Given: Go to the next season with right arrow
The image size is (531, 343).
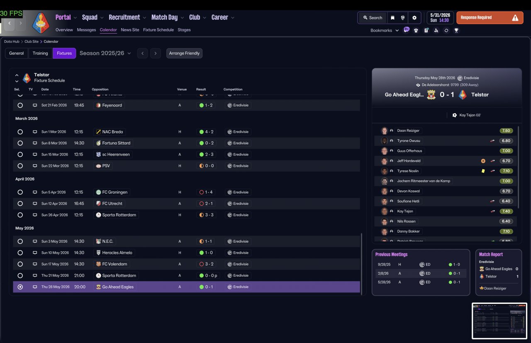Looking at the screenshot, I should [156, 53].
